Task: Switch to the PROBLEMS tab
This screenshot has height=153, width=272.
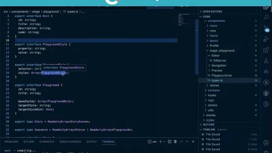Action: (x=11, y=142)
